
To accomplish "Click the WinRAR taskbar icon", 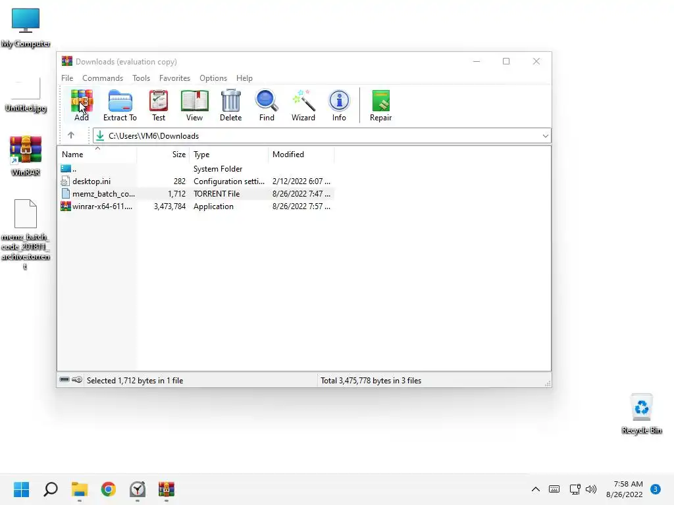I will (x=167, y=489).
